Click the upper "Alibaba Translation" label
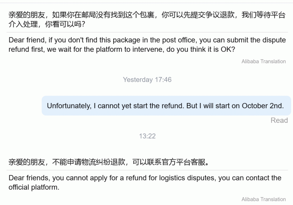The image size is (293, 205). [263, 62]
